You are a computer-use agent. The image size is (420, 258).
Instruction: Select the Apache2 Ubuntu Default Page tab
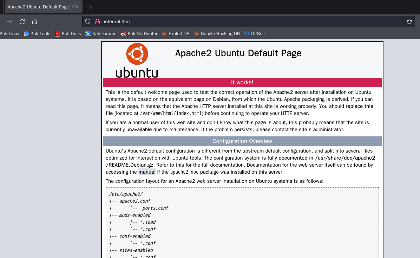tap(44, 7)
